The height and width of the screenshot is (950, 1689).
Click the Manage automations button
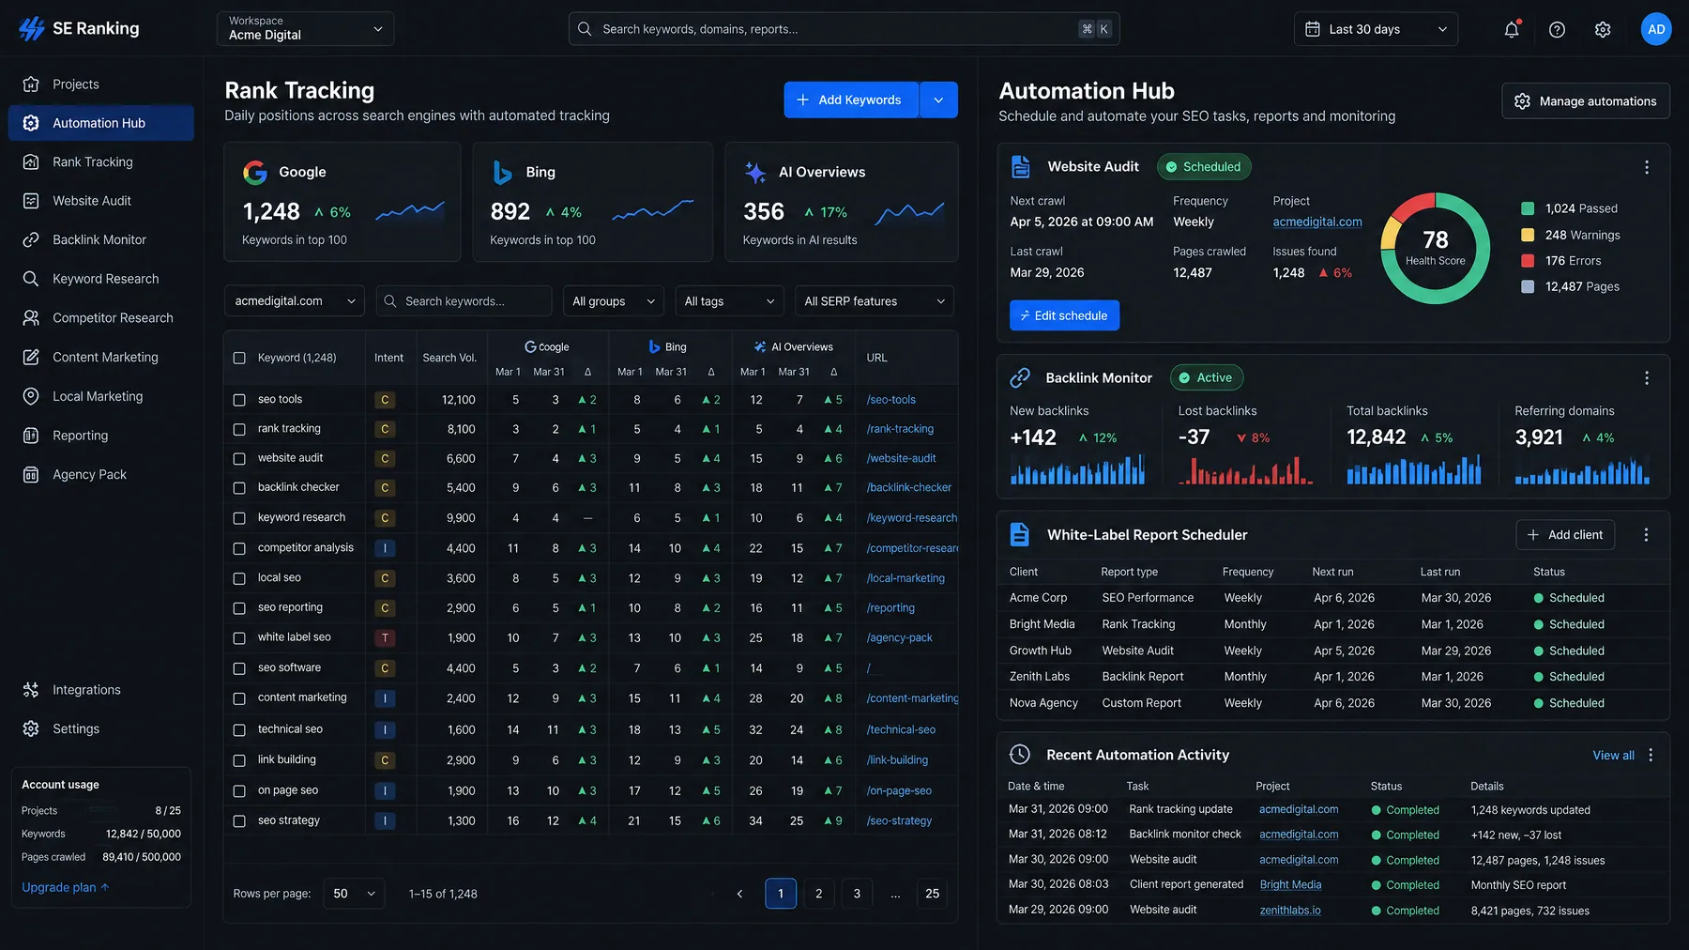pyautogui.click(x=1586, y=101)
